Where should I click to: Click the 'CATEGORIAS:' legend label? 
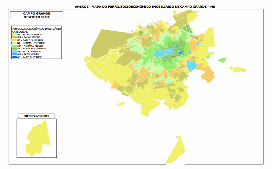coord(20,32)
